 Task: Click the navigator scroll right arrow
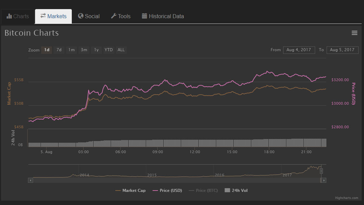pos(324,180)
